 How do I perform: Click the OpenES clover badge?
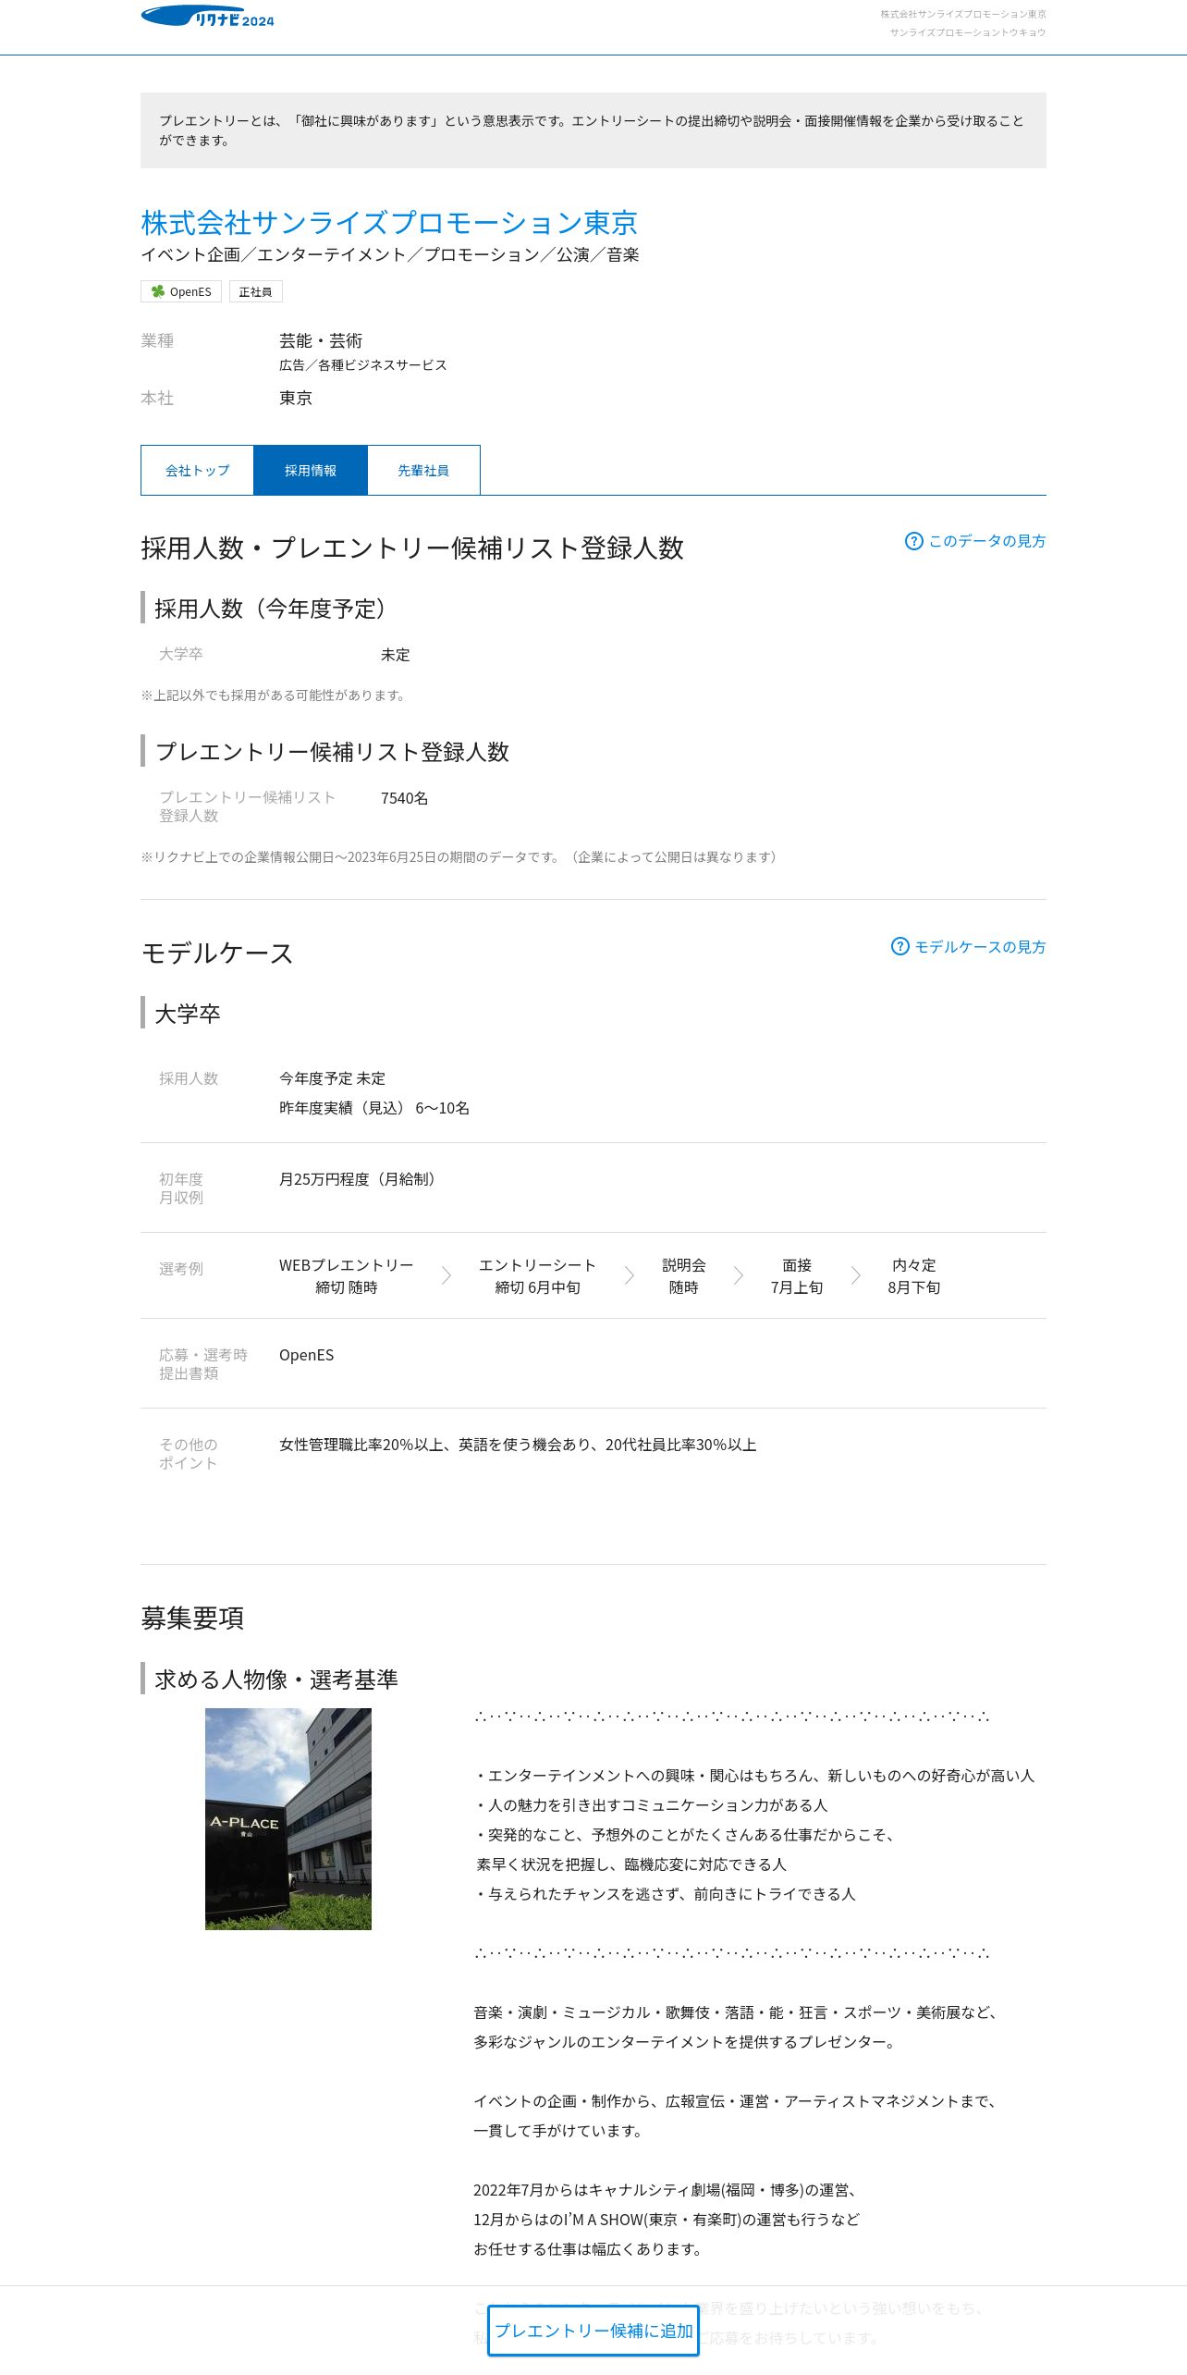pyautogui.click(x=181, y=291)
